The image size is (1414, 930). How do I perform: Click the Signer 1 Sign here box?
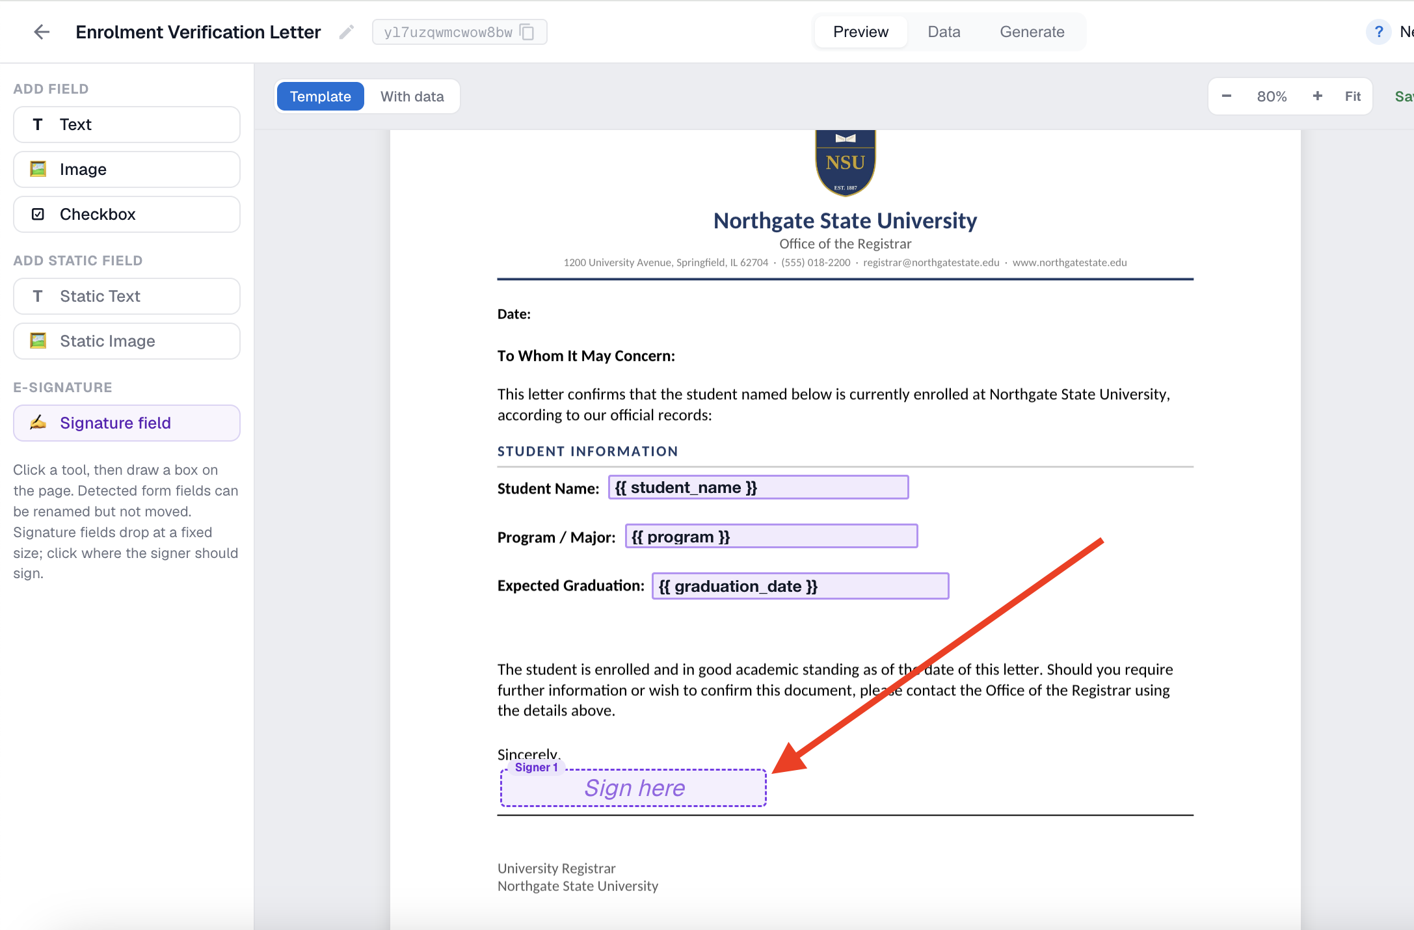pyautogui.click(x=634, y=788)
